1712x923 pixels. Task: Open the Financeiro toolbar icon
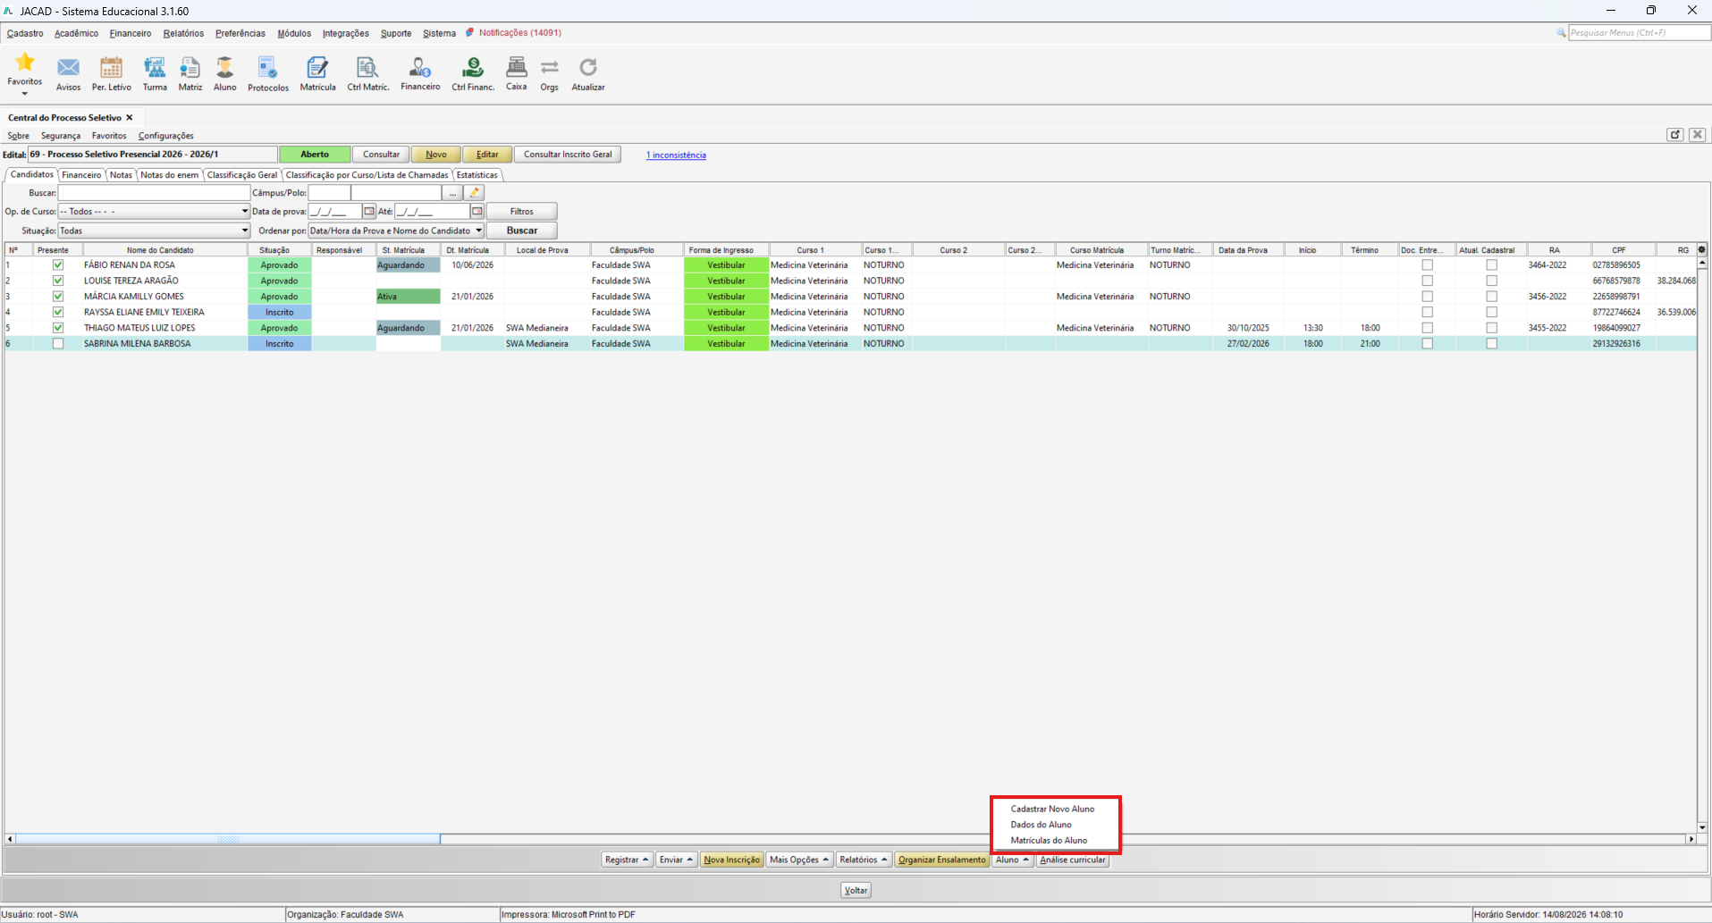[x=420, y=67]
